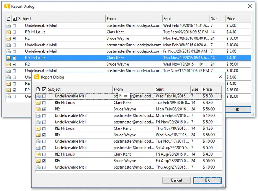Sort by Price column in front window
258x191 pixels.
pyautogui.click(x=212, y=89)
